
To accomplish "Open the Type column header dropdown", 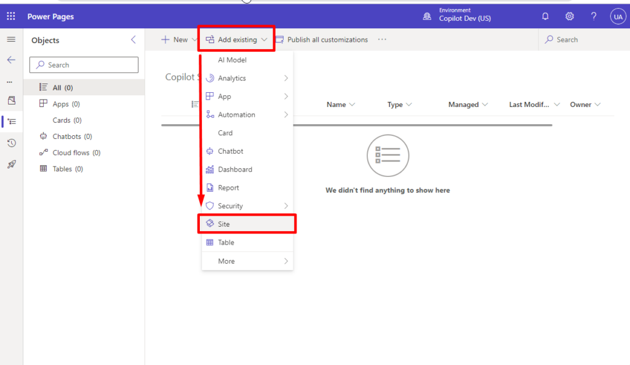I will click(399, 104).
